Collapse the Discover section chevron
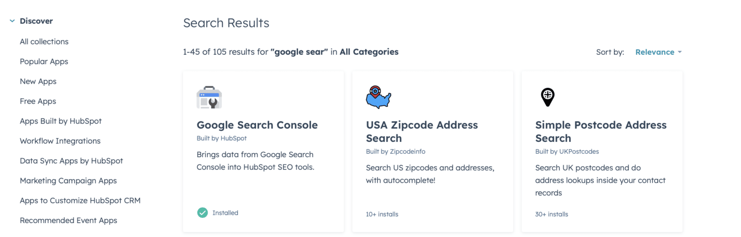The width and height of the screenshot is (741, 237). point(12,21)
